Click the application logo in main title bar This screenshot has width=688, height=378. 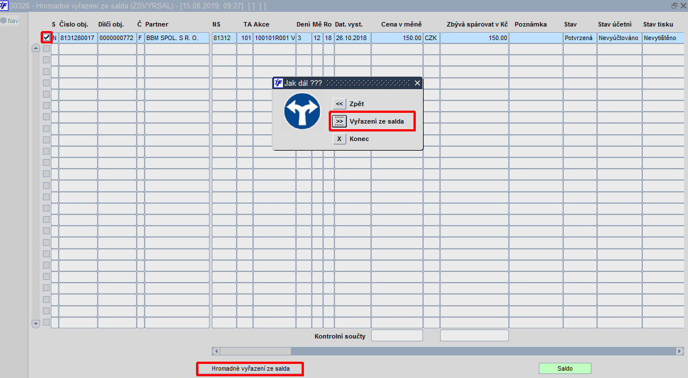coord(4,5)
